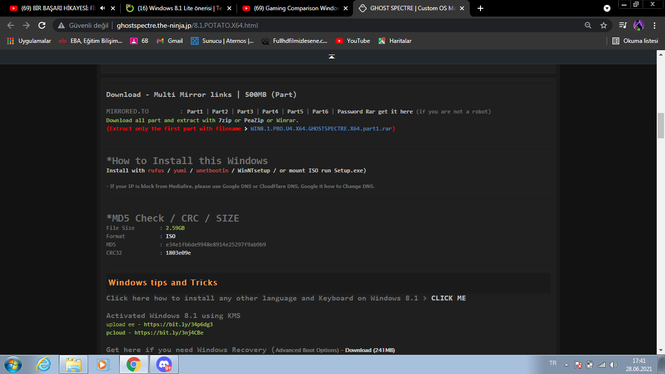Download Part5 from the mirror links
This screenshot has height=374, width=665.
click(295, 112)
